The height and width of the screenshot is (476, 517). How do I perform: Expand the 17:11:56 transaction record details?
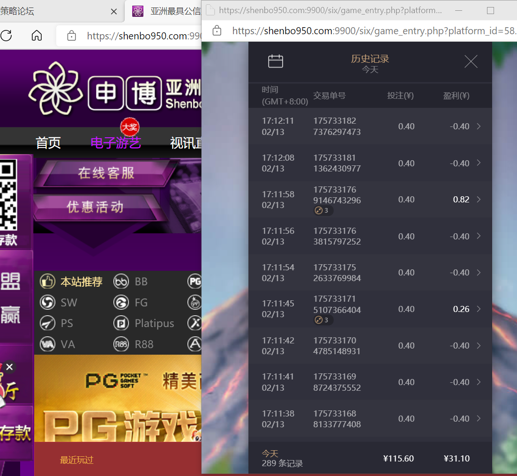(479, 236)
